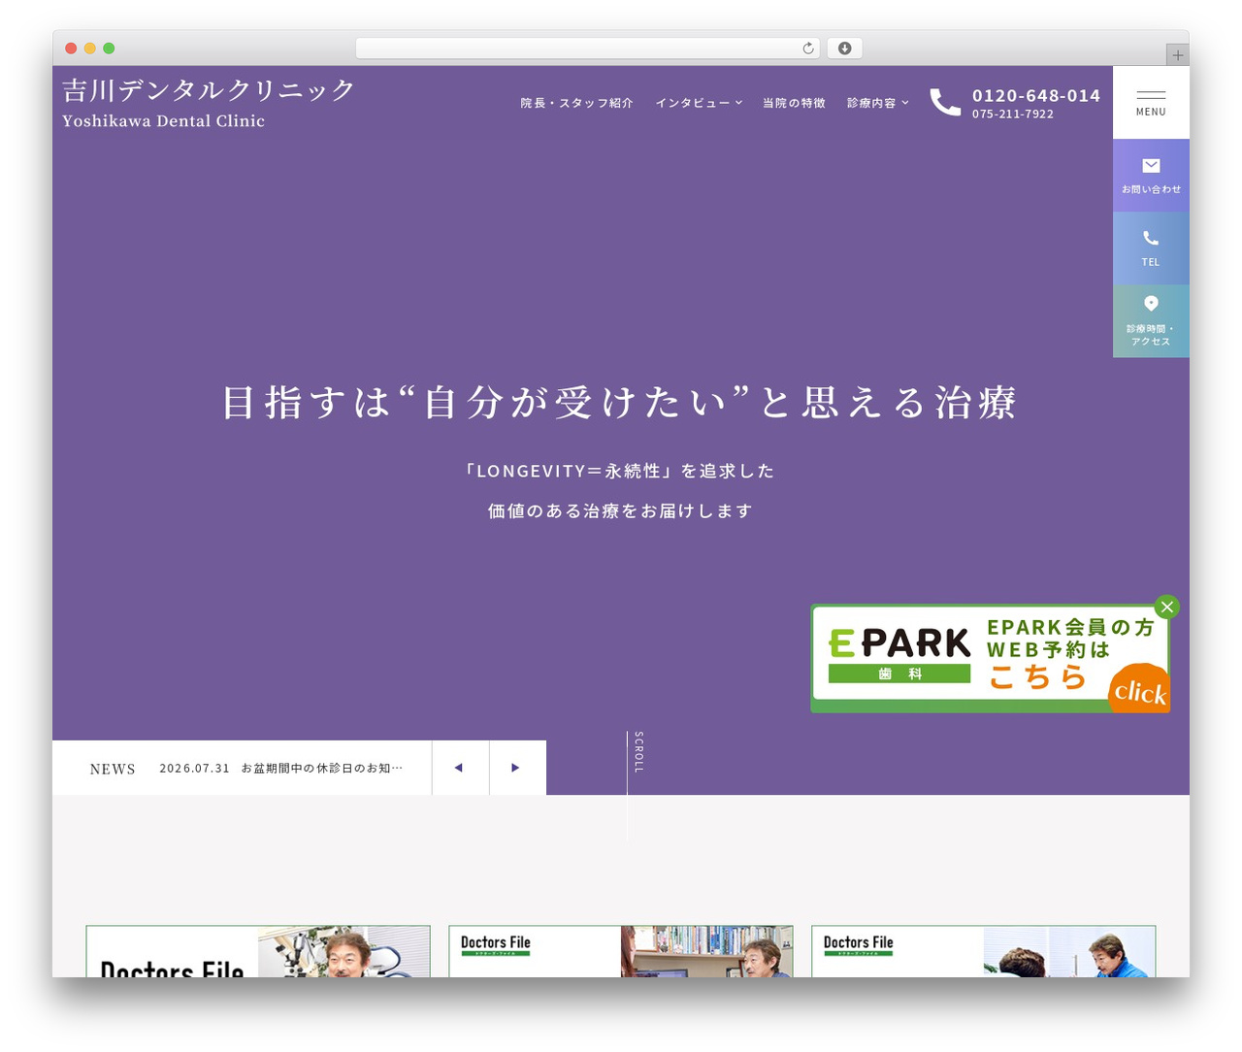Image resolution: width=1242 pixels, height=1052 pixels.
Task: Open a new browser tab with plus
Action: (1178, 55)
